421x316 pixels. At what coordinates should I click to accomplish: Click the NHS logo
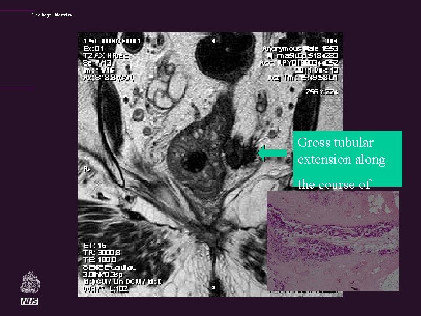[30, 301]
